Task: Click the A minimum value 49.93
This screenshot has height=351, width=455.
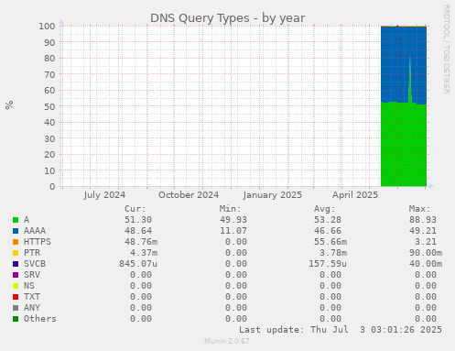Action: (233, 220)
